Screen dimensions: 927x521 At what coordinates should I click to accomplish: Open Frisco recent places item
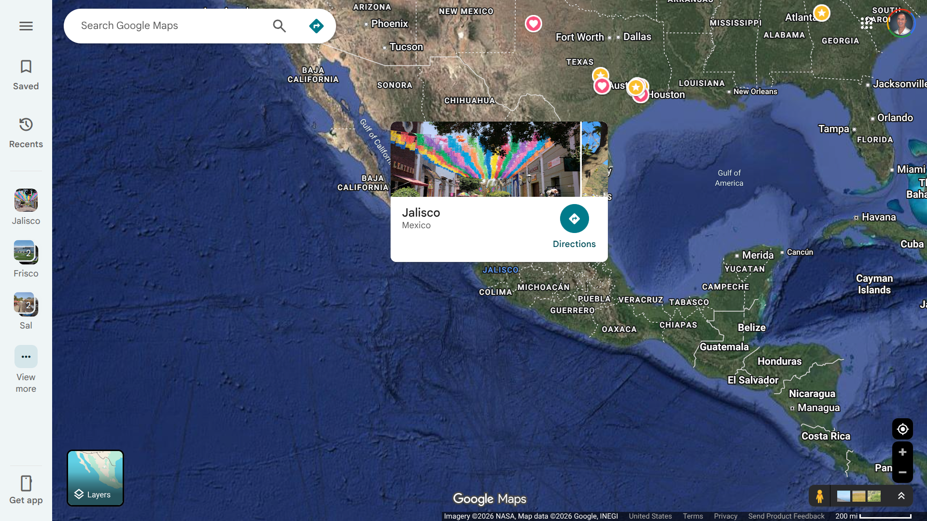pos(26,259)
